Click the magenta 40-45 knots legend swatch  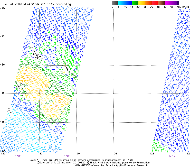point(168,3)
